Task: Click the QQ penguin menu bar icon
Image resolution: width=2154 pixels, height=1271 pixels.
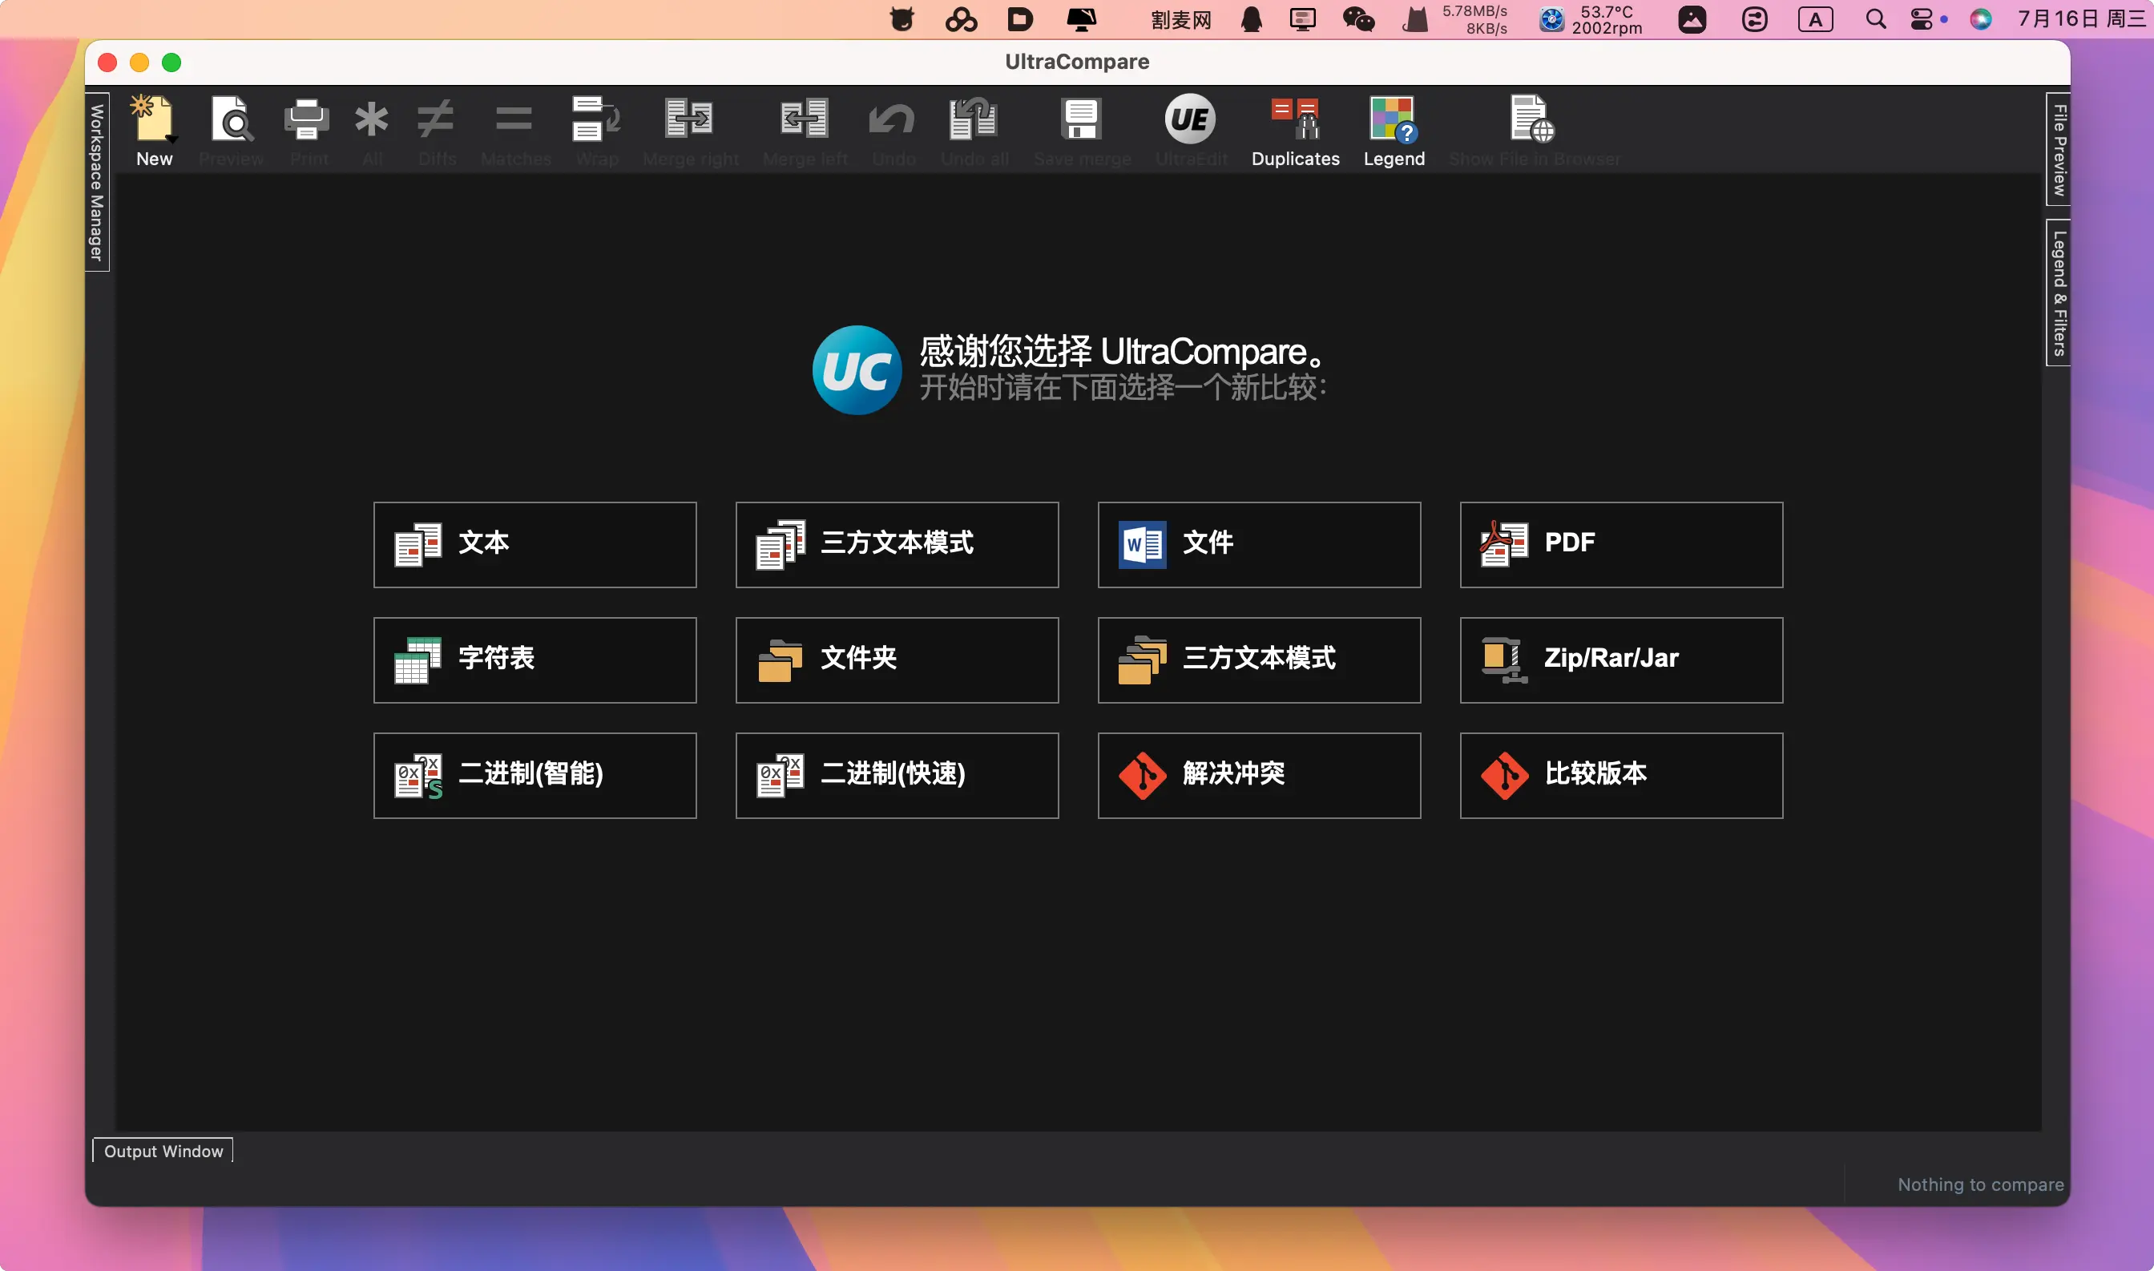Action: [x=1251, y=19]
